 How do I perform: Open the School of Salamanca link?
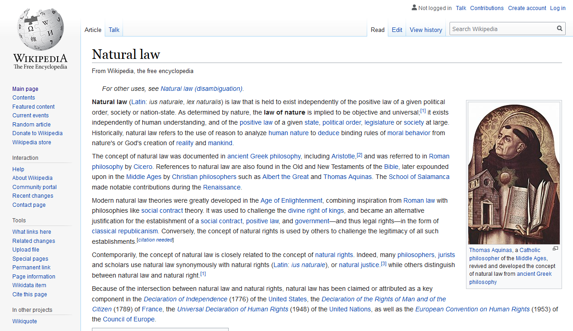coord(419,177)
